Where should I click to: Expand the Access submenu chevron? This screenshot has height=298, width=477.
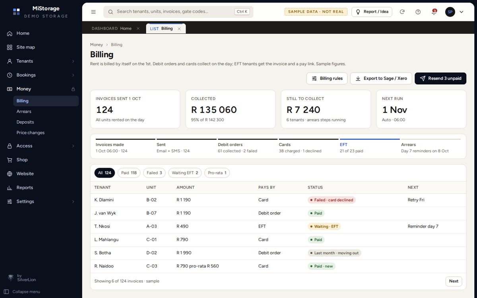click(x=73, y=146)
